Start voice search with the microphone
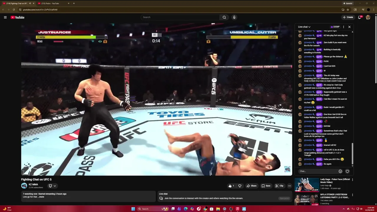Image resolution: width=377 pixels, height=212 pixels. [x=234, y=17]
